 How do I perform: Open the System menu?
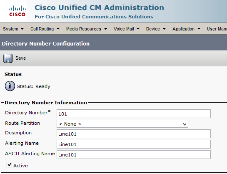(13, 29)
